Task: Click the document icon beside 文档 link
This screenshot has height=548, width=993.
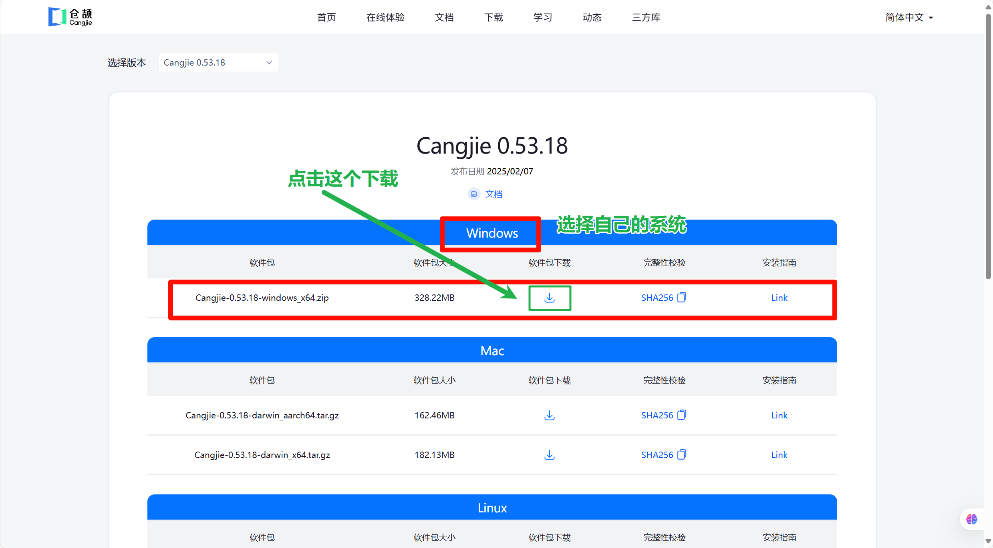Action: pos(474,194)
